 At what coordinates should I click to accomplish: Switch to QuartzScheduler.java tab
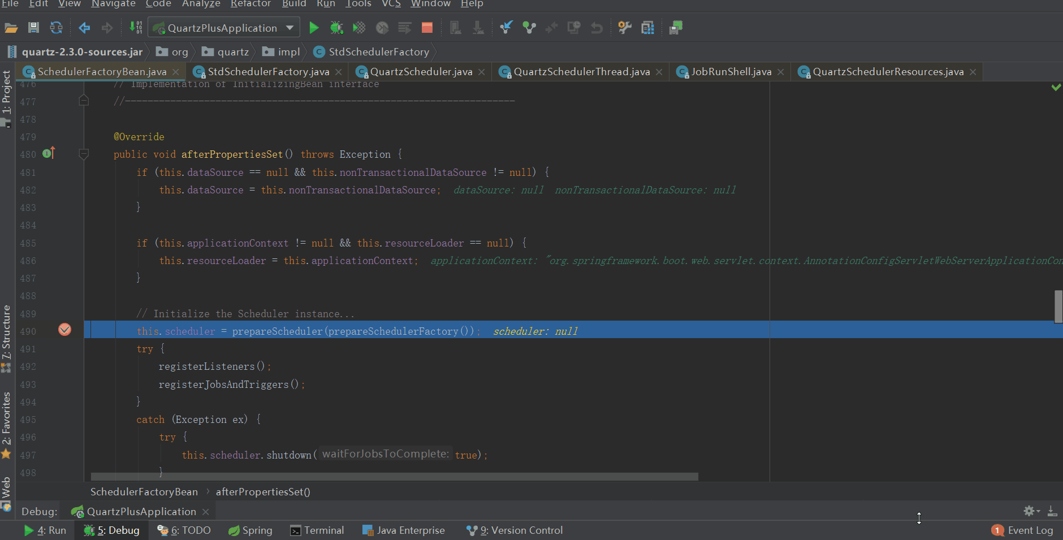[x=421, y=72]
